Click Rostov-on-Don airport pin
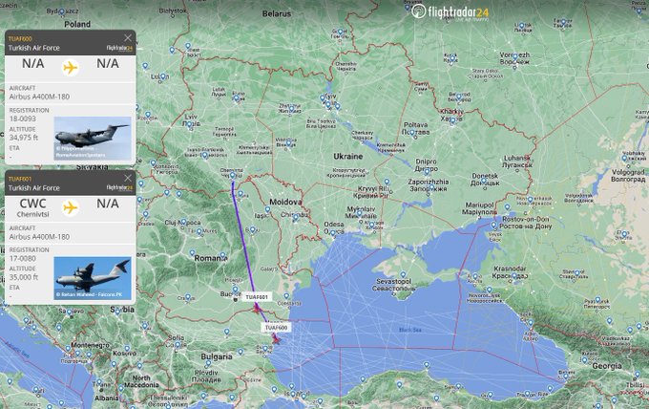This screenshot has width=649, height=409. point(508,206)
